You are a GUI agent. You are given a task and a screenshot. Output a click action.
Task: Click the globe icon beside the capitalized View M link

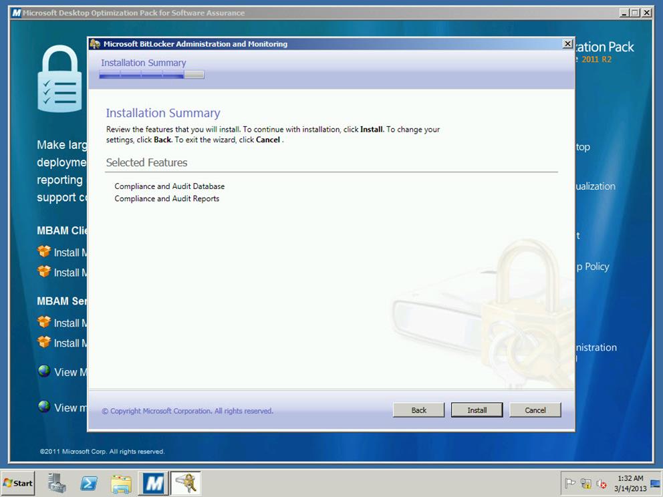point(44,371)
